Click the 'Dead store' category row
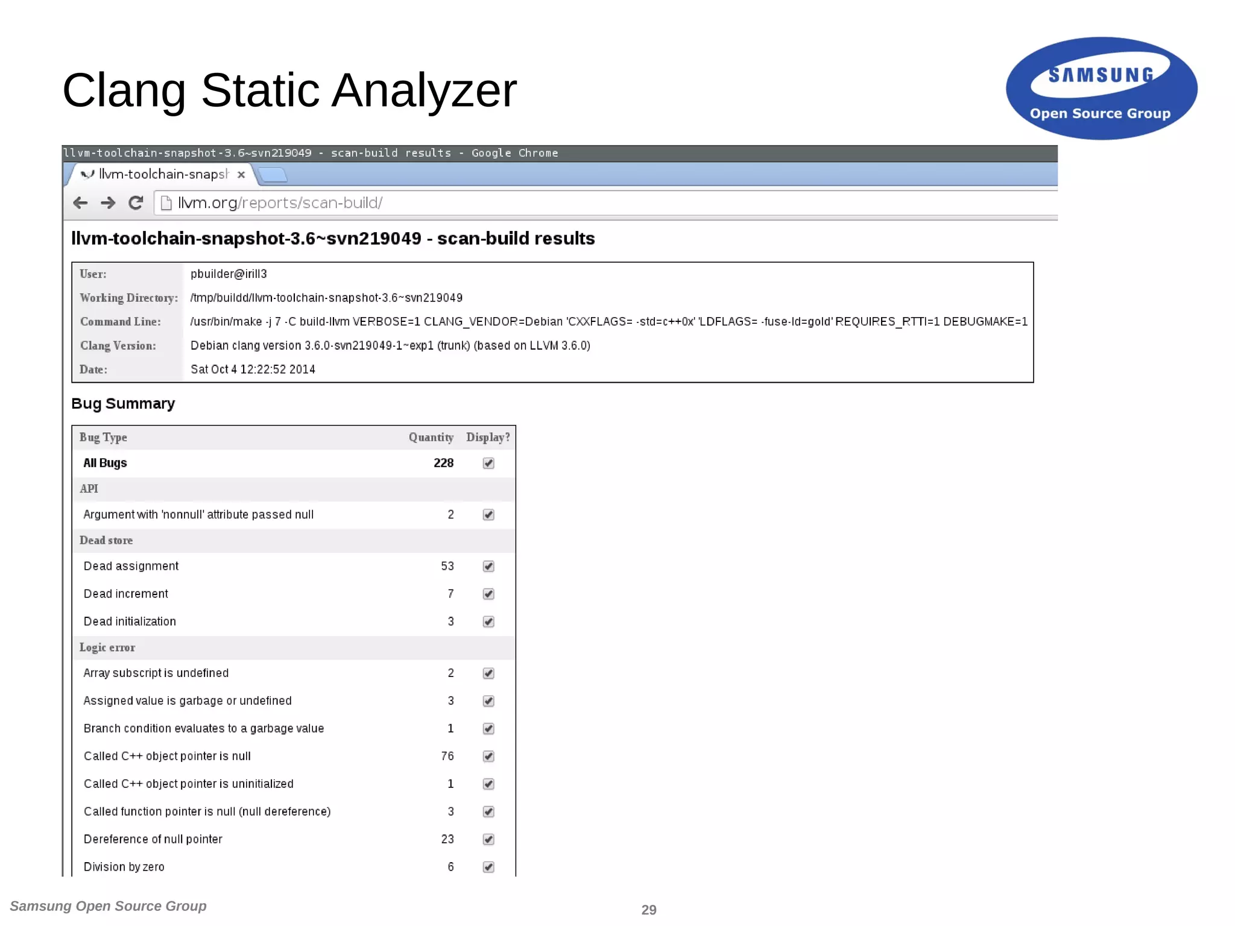The height and width of the screenshot is (926, 1235). (x=294, y=541)
